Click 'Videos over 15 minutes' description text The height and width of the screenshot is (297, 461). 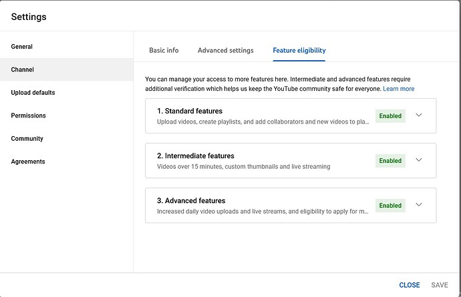[x=243, y=167]
